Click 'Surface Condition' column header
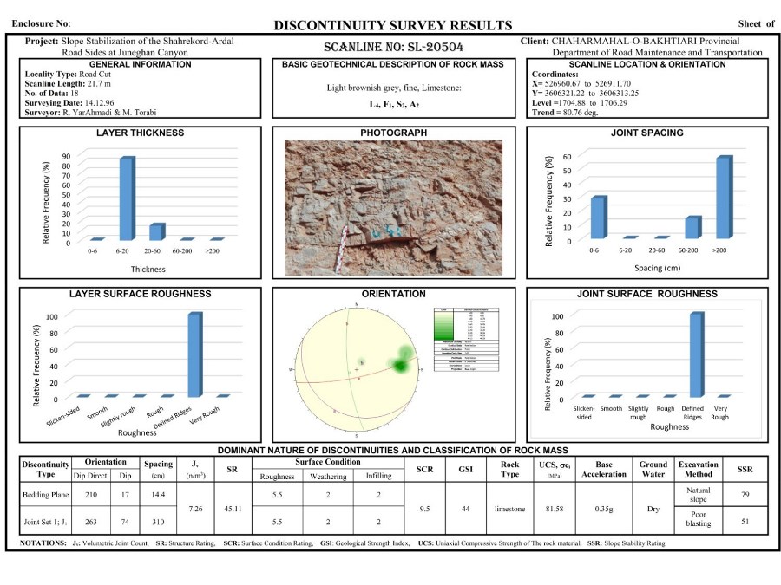The height and width of the screenshot is (585, 781). click(328, 462)
